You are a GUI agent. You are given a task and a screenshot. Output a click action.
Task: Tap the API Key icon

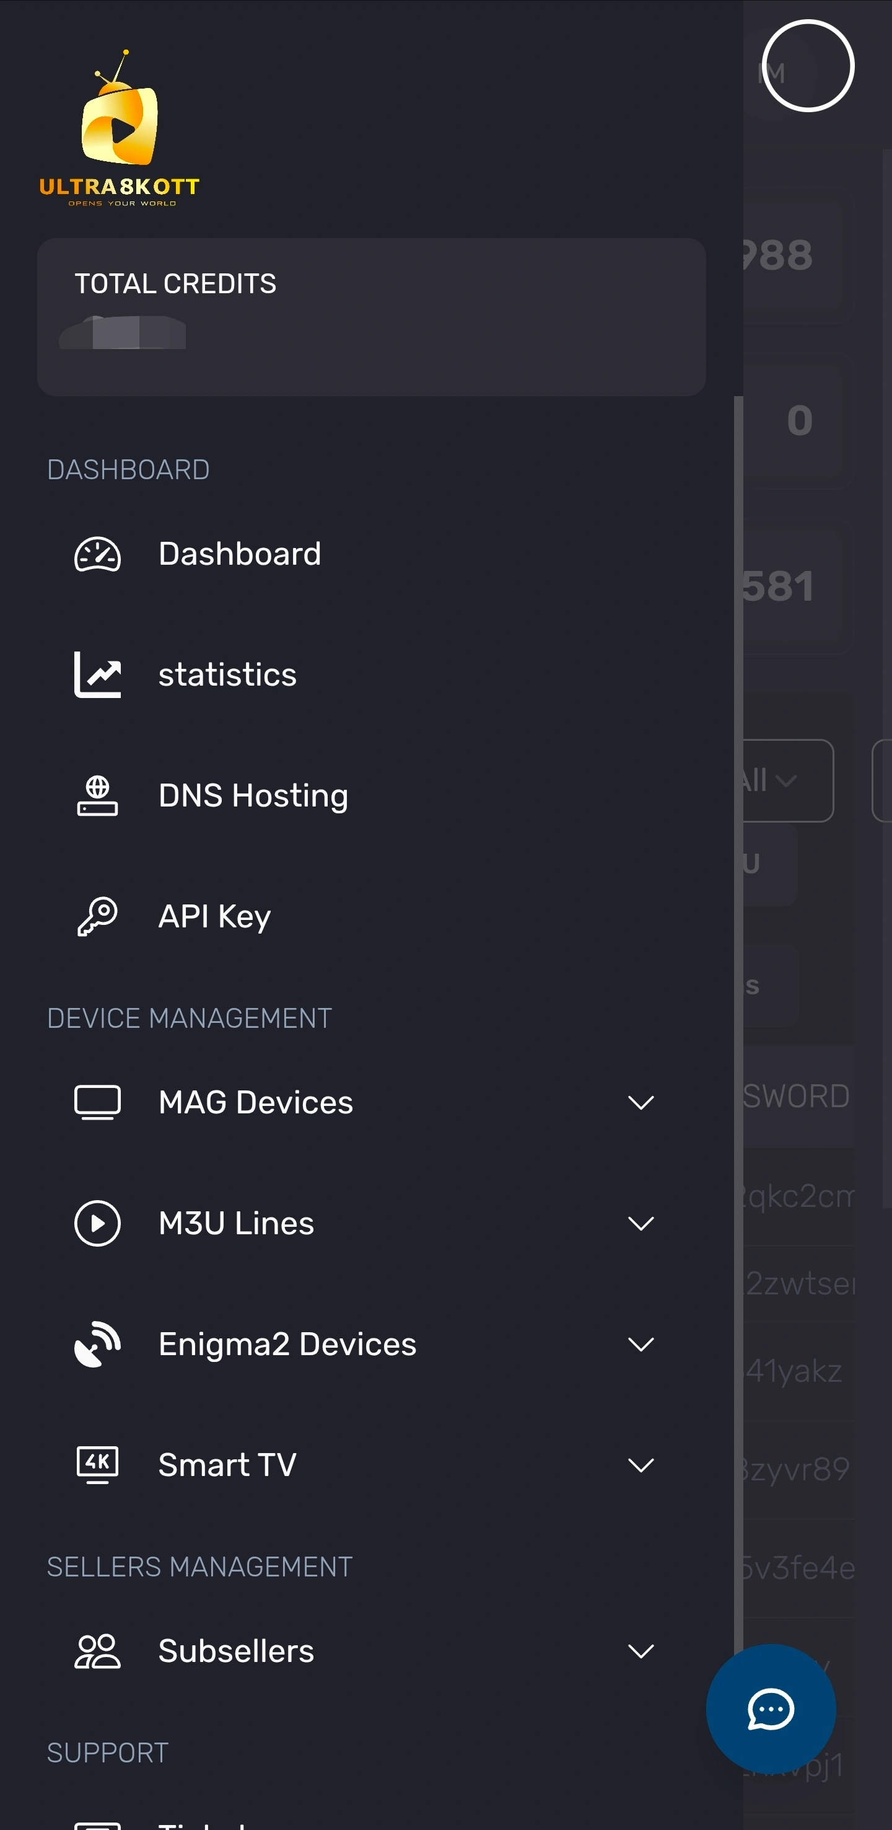pos(97,916)
